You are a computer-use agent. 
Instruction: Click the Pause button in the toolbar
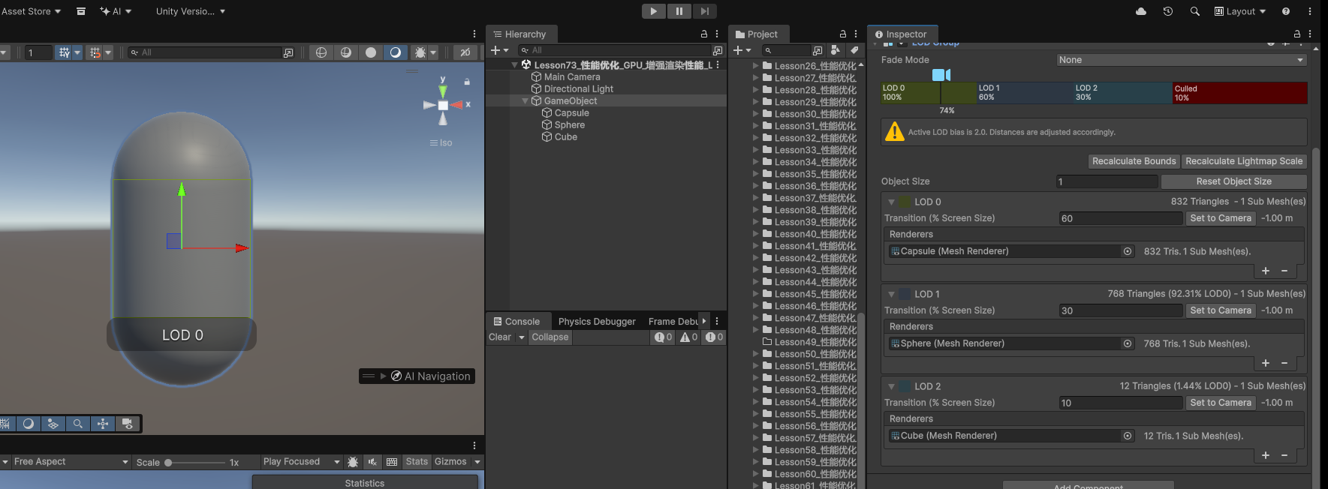(679, 11)
